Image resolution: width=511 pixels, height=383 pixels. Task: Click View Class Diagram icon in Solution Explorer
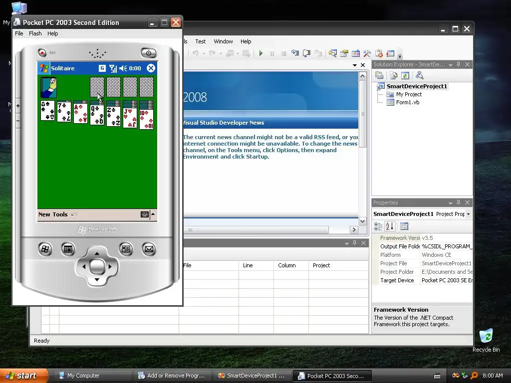pos(419,76)
